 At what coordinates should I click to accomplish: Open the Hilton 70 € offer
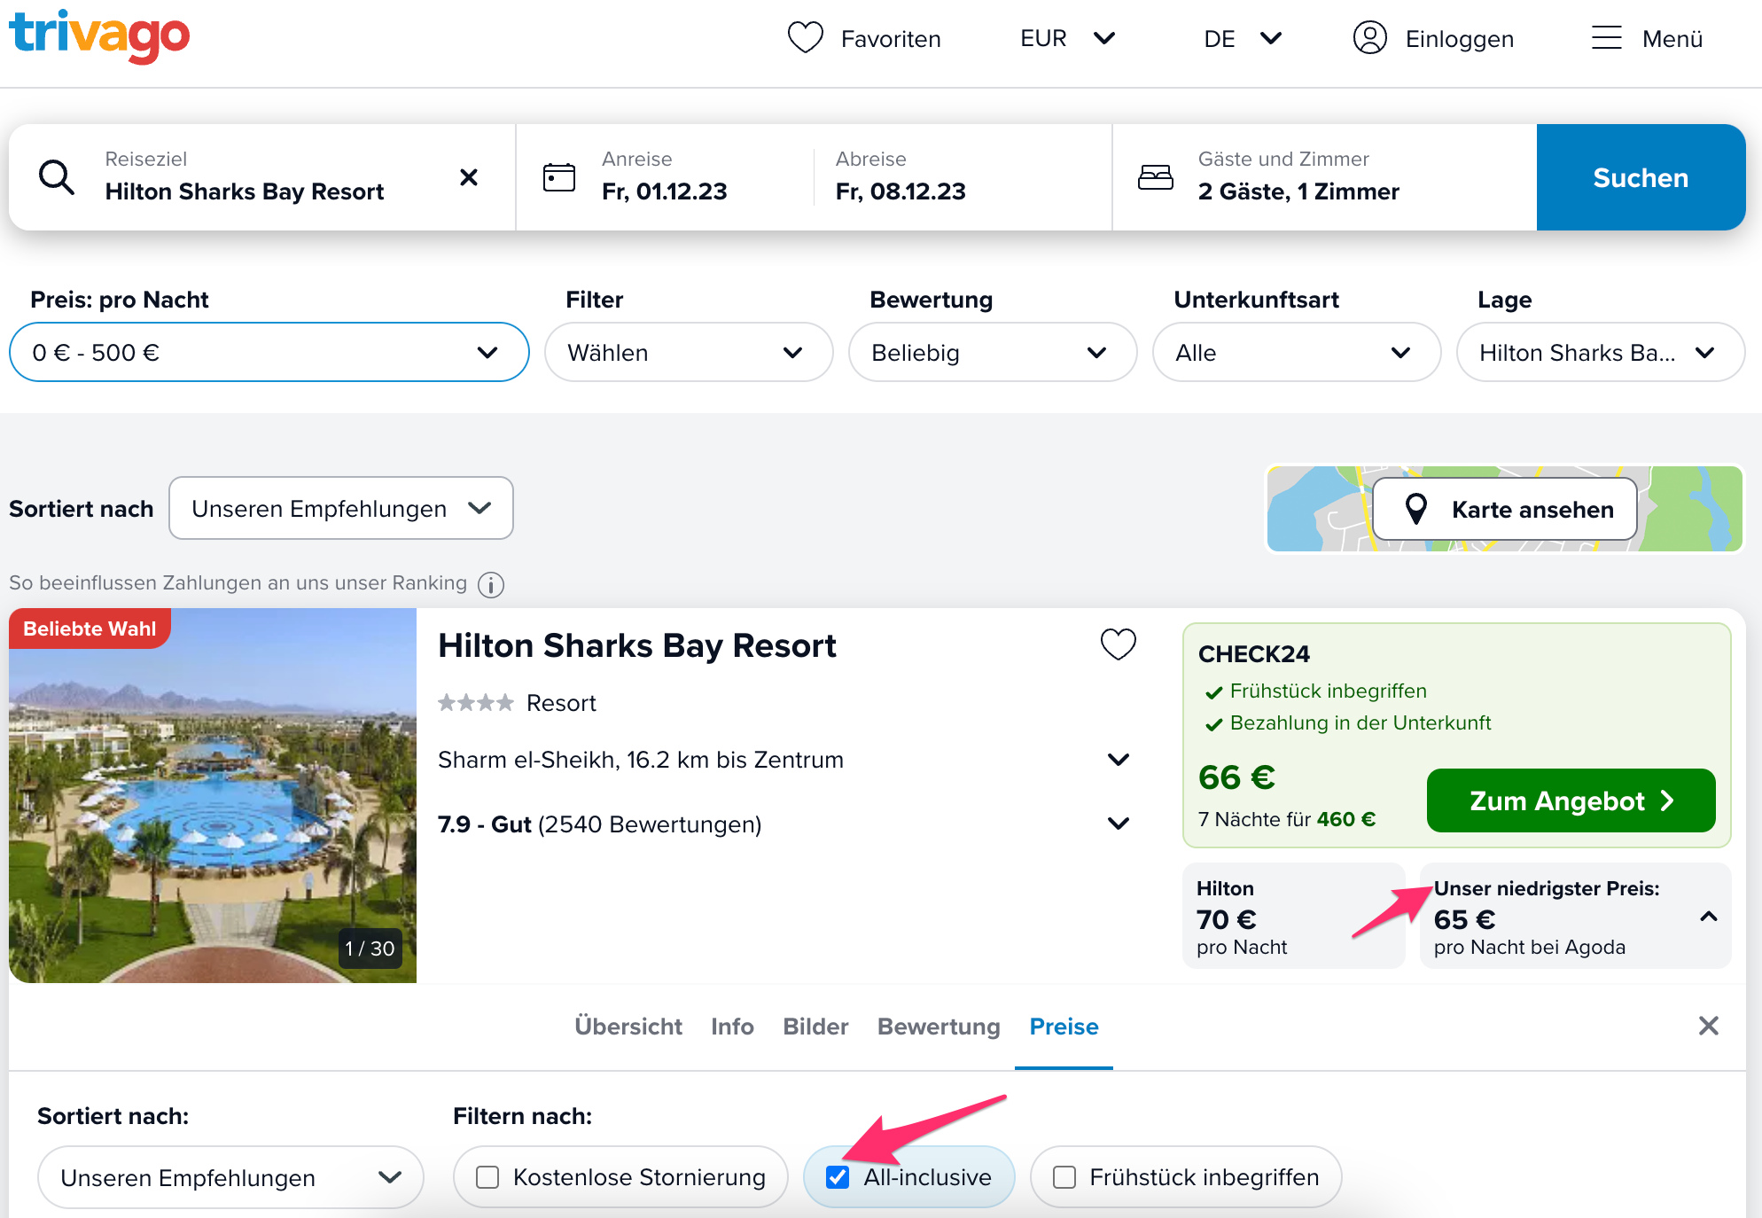[1293, 916]
